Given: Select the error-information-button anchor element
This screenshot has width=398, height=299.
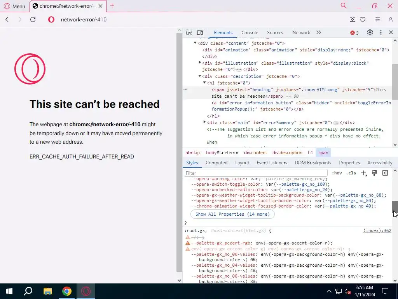Looking at the screenshot, I should [x=301, y=106].
